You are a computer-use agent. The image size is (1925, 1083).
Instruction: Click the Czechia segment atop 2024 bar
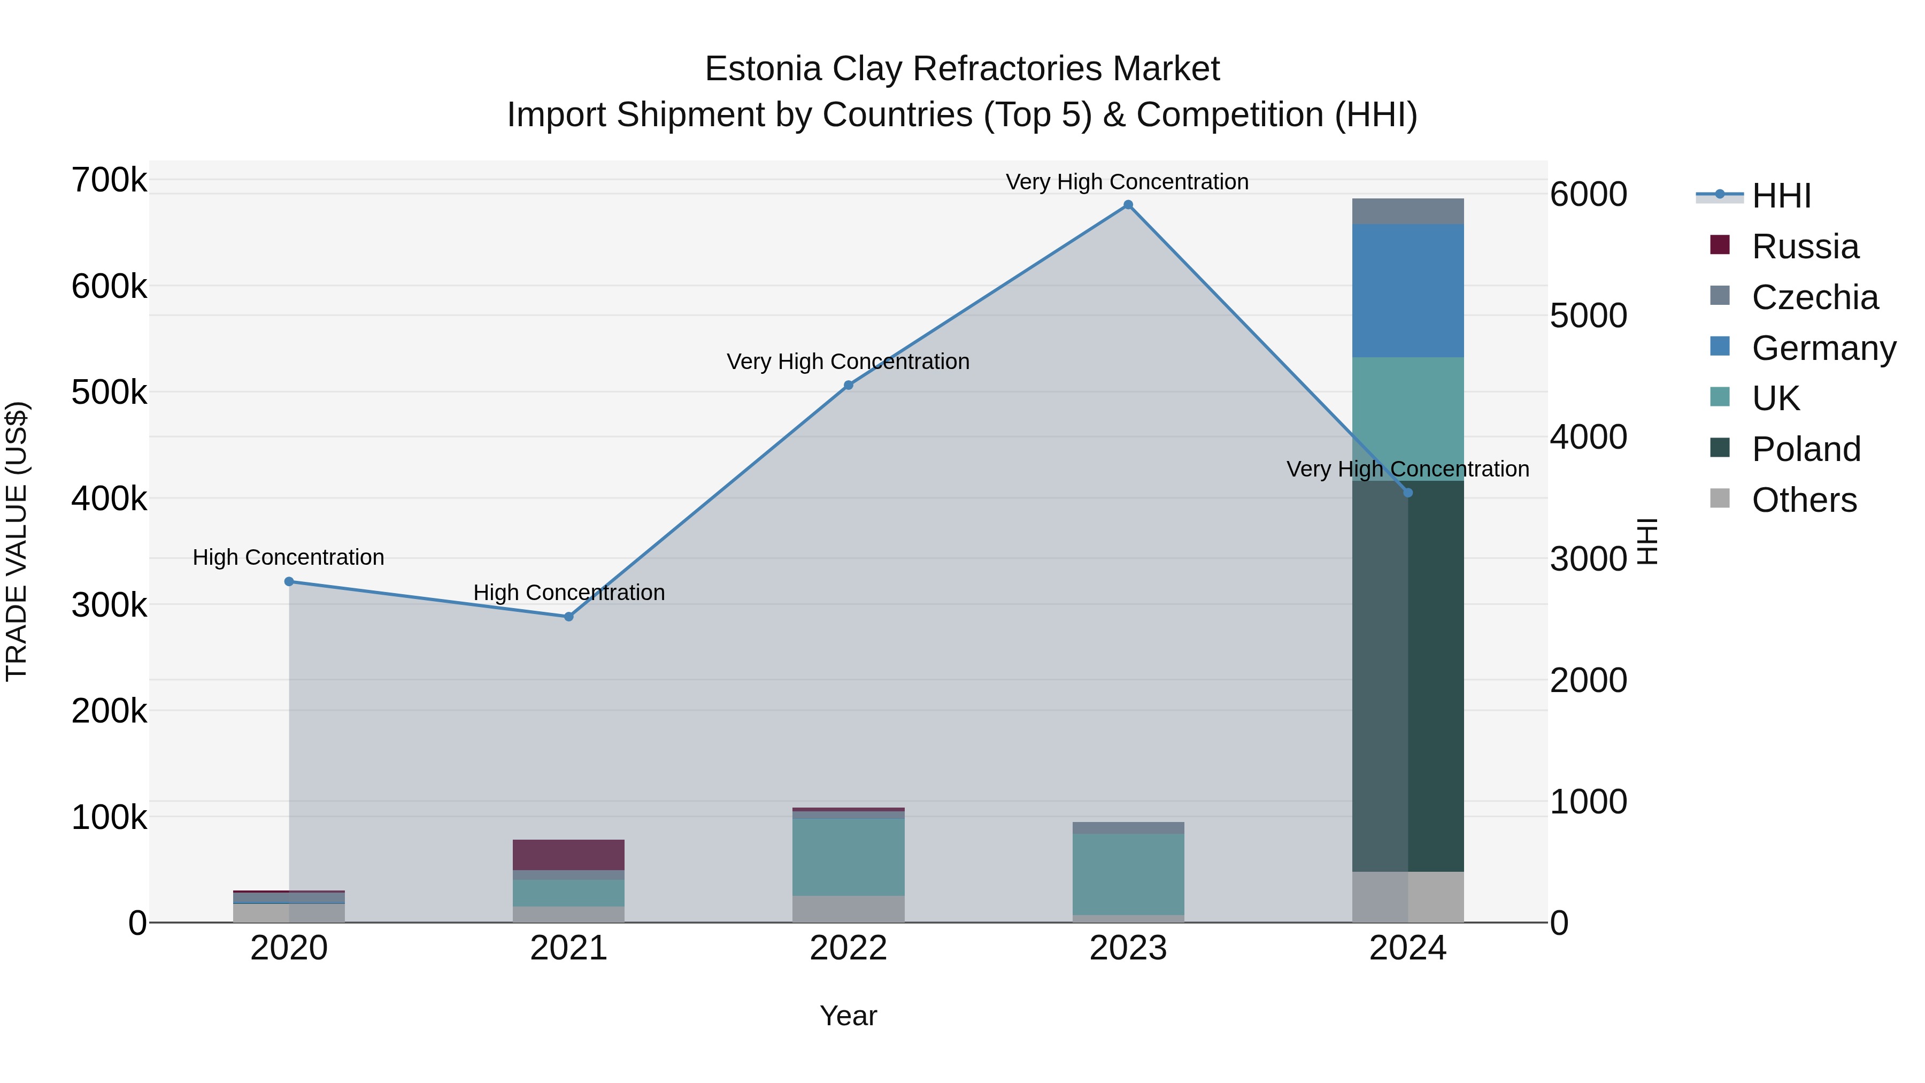point(1408,211)
